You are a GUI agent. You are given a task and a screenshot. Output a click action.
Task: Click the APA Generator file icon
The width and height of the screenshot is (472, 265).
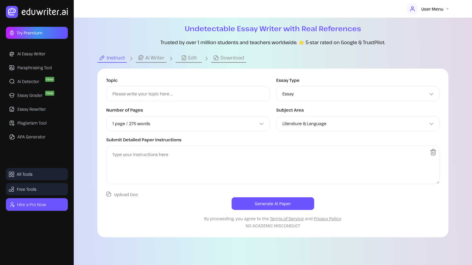click(12, 137)
